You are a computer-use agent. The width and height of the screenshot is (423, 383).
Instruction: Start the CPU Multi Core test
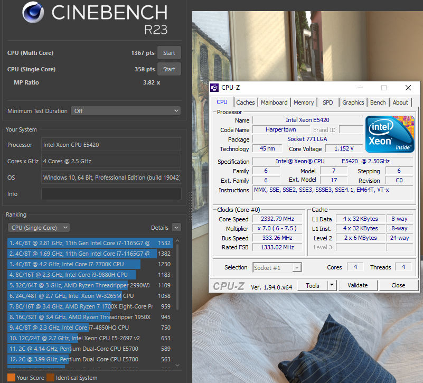169,53
